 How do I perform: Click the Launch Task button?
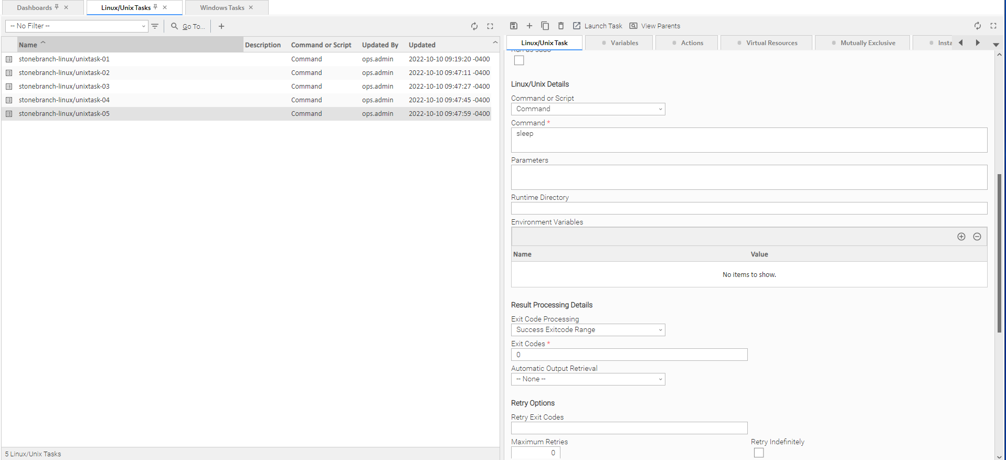tap(597, 26)
